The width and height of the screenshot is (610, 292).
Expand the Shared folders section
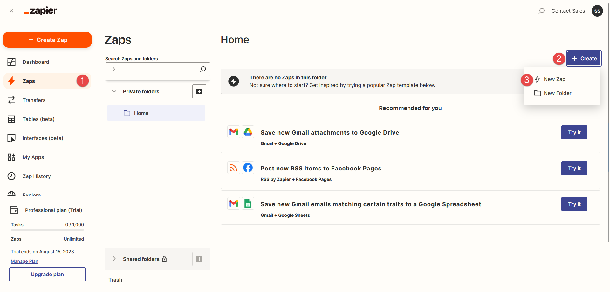click(x=114, y=259)
